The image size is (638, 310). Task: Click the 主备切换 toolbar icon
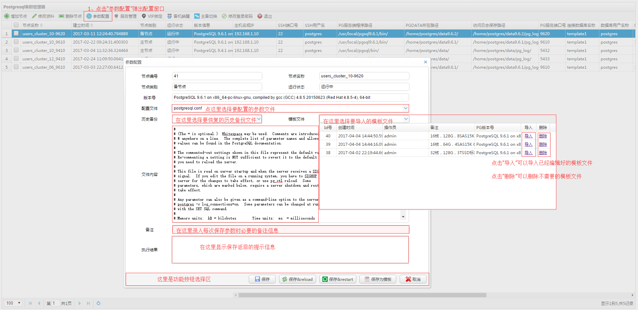(x=197, y=16)
